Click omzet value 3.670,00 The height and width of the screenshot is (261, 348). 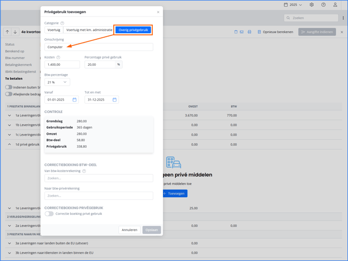(191, 115)
